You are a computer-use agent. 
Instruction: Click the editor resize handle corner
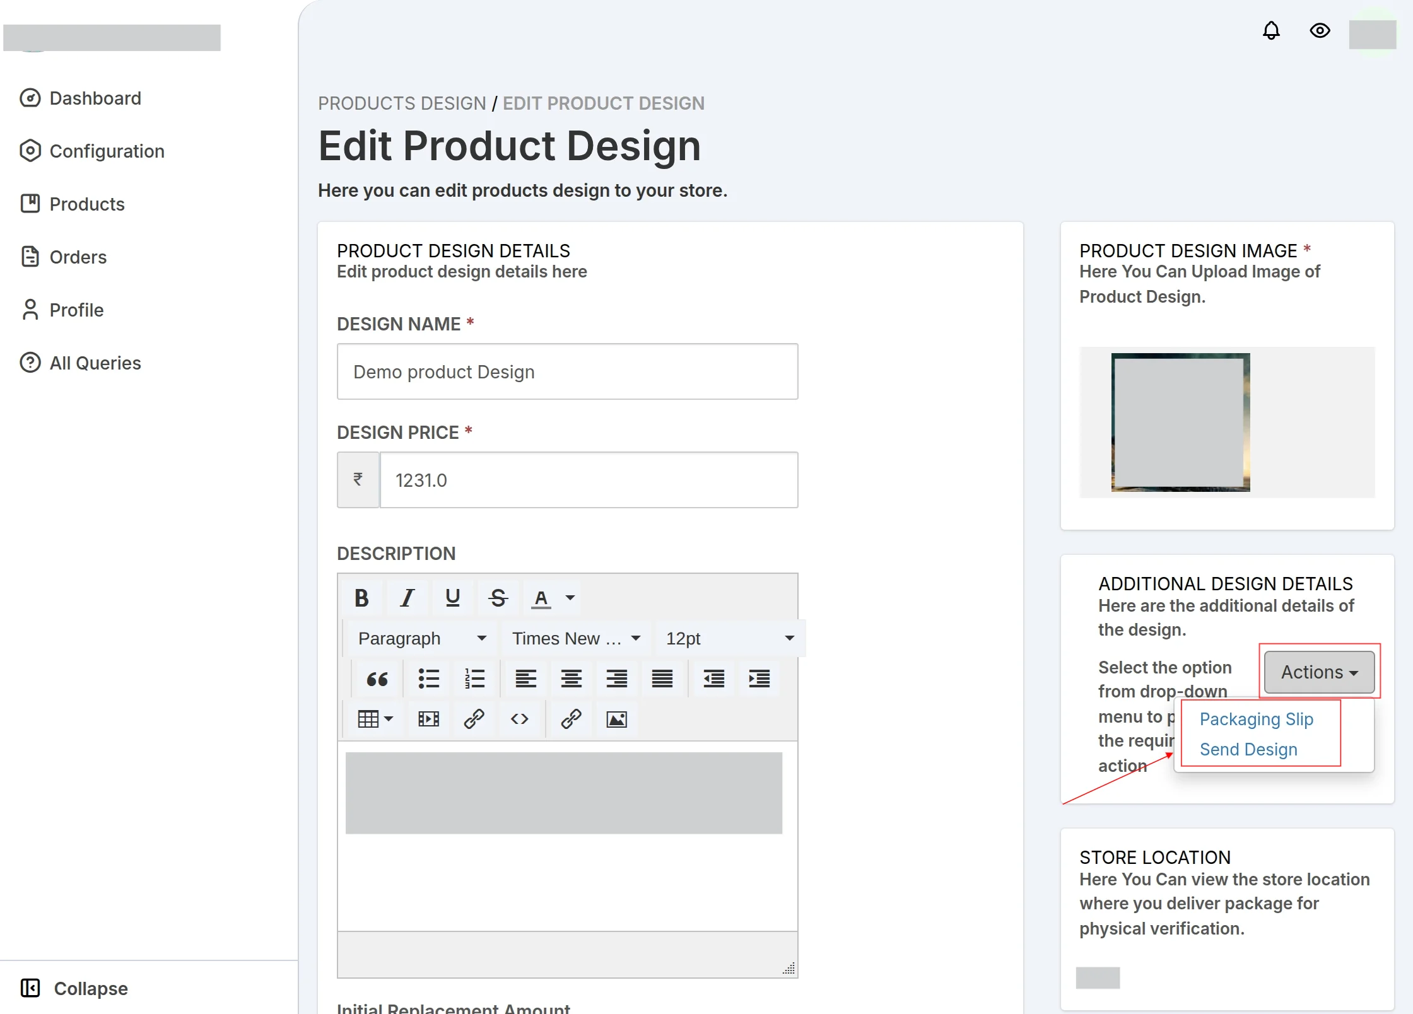(789, 968)
